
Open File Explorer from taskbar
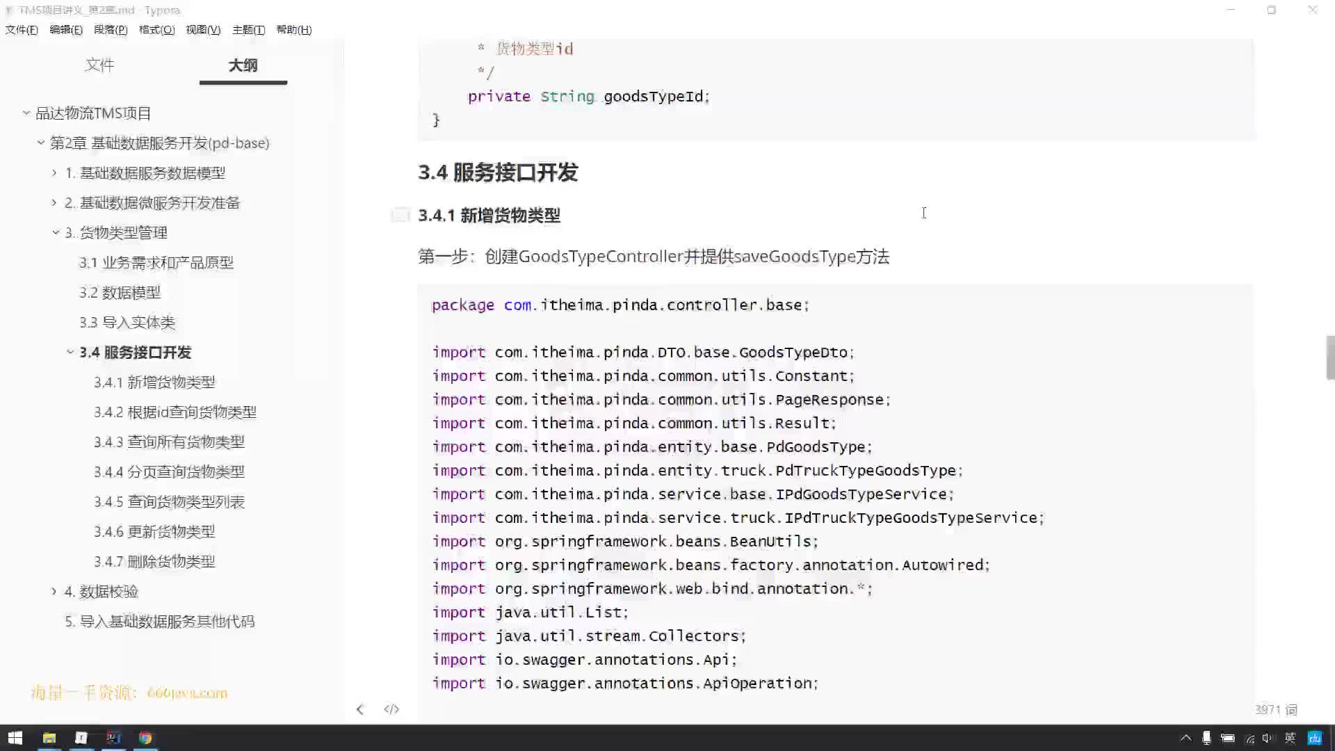(49, 738)
